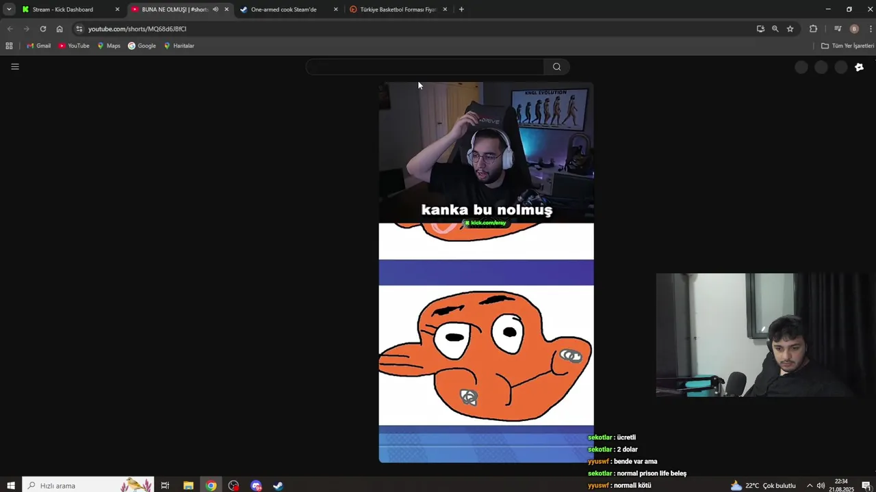This screenshot has height=492, width=876.
Task: Bookmark this page with the star icon
Action: coord(790,29)
